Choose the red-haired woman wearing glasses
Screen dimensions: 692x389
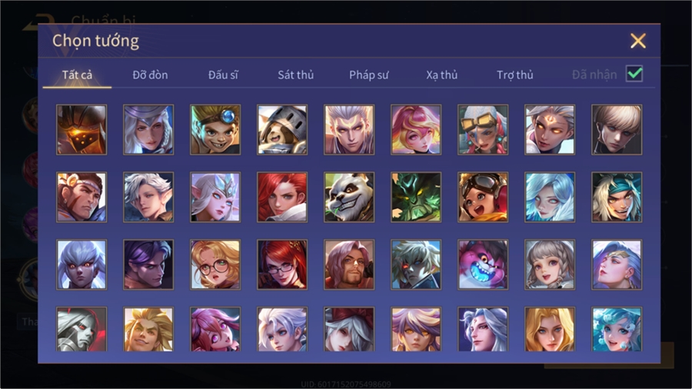click(282, 264)
